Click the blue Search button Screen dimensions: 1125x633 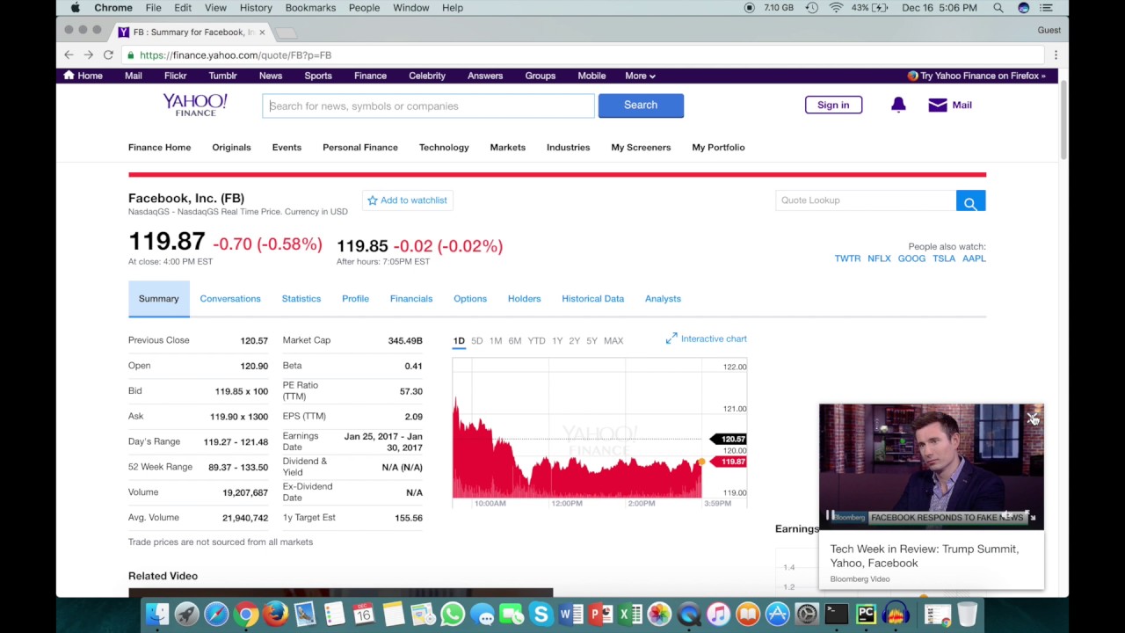pyautogui.click(x=641, y=105)
